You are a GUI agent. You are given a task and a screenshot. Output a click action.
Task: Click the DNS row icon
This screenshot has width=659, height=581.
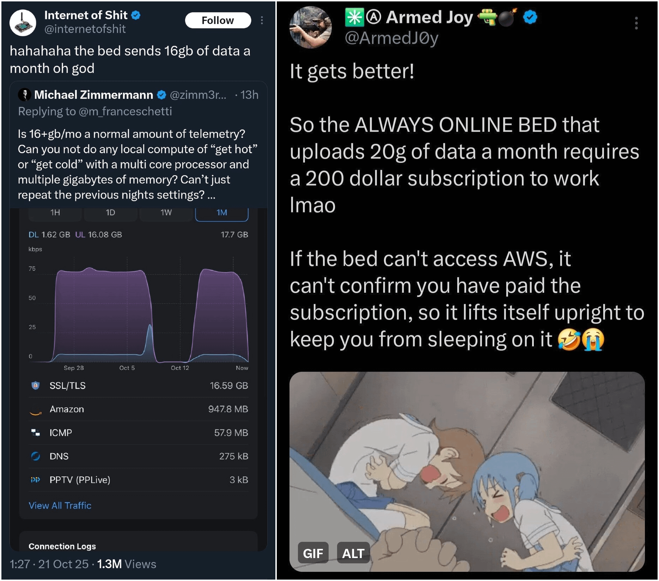coord(35,456)
